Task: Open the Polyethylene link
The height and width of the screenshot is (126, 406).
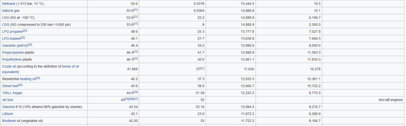Action: pos(12,60)
